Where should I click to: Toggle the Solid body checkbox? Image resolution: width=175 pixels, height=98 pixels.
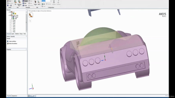tap(12, 19)
